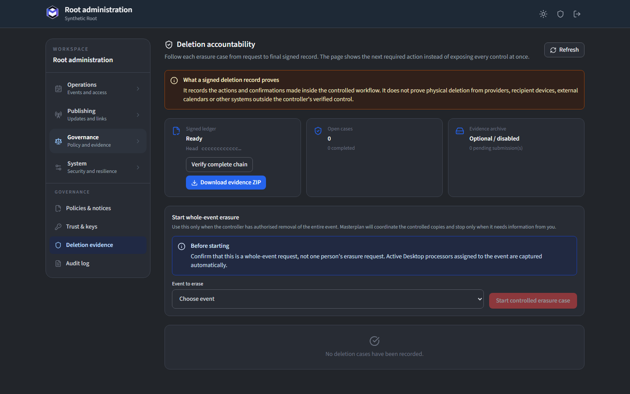Click the Root administration logo icon

point(52,12)
